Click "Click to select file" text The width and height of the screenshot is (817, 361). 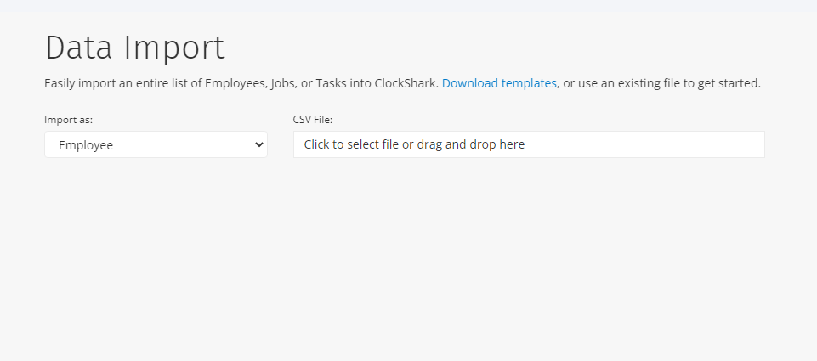[351, 144]
